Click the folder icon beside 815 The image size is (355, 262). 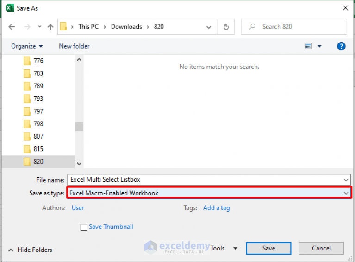coord(27,149)
